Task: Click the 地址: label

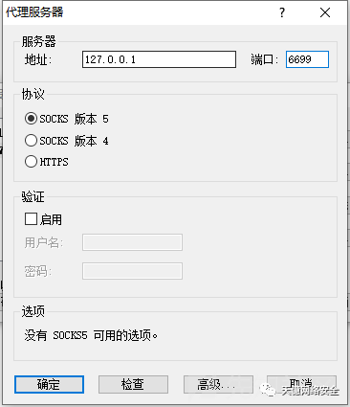Action: point(38,59)
